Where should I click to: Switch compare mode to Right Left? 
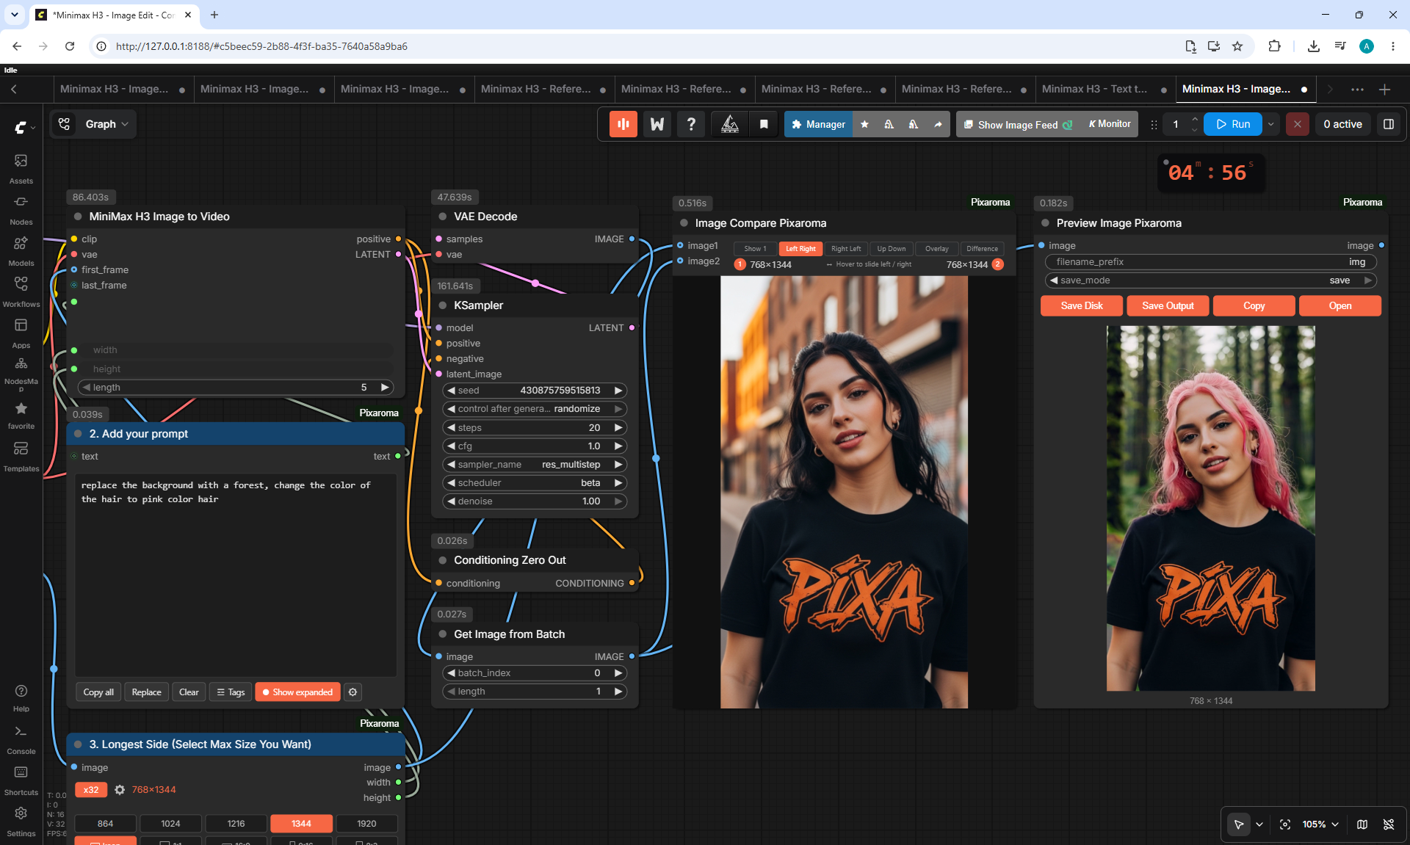(x=846, y=249)
